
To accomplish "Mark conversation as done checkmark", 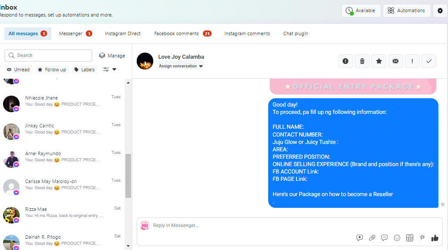I will [x=429, y=61].
